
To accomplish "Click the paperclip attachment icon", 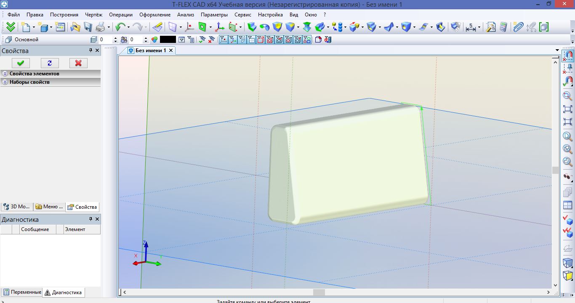I will [x=518, y=27].
